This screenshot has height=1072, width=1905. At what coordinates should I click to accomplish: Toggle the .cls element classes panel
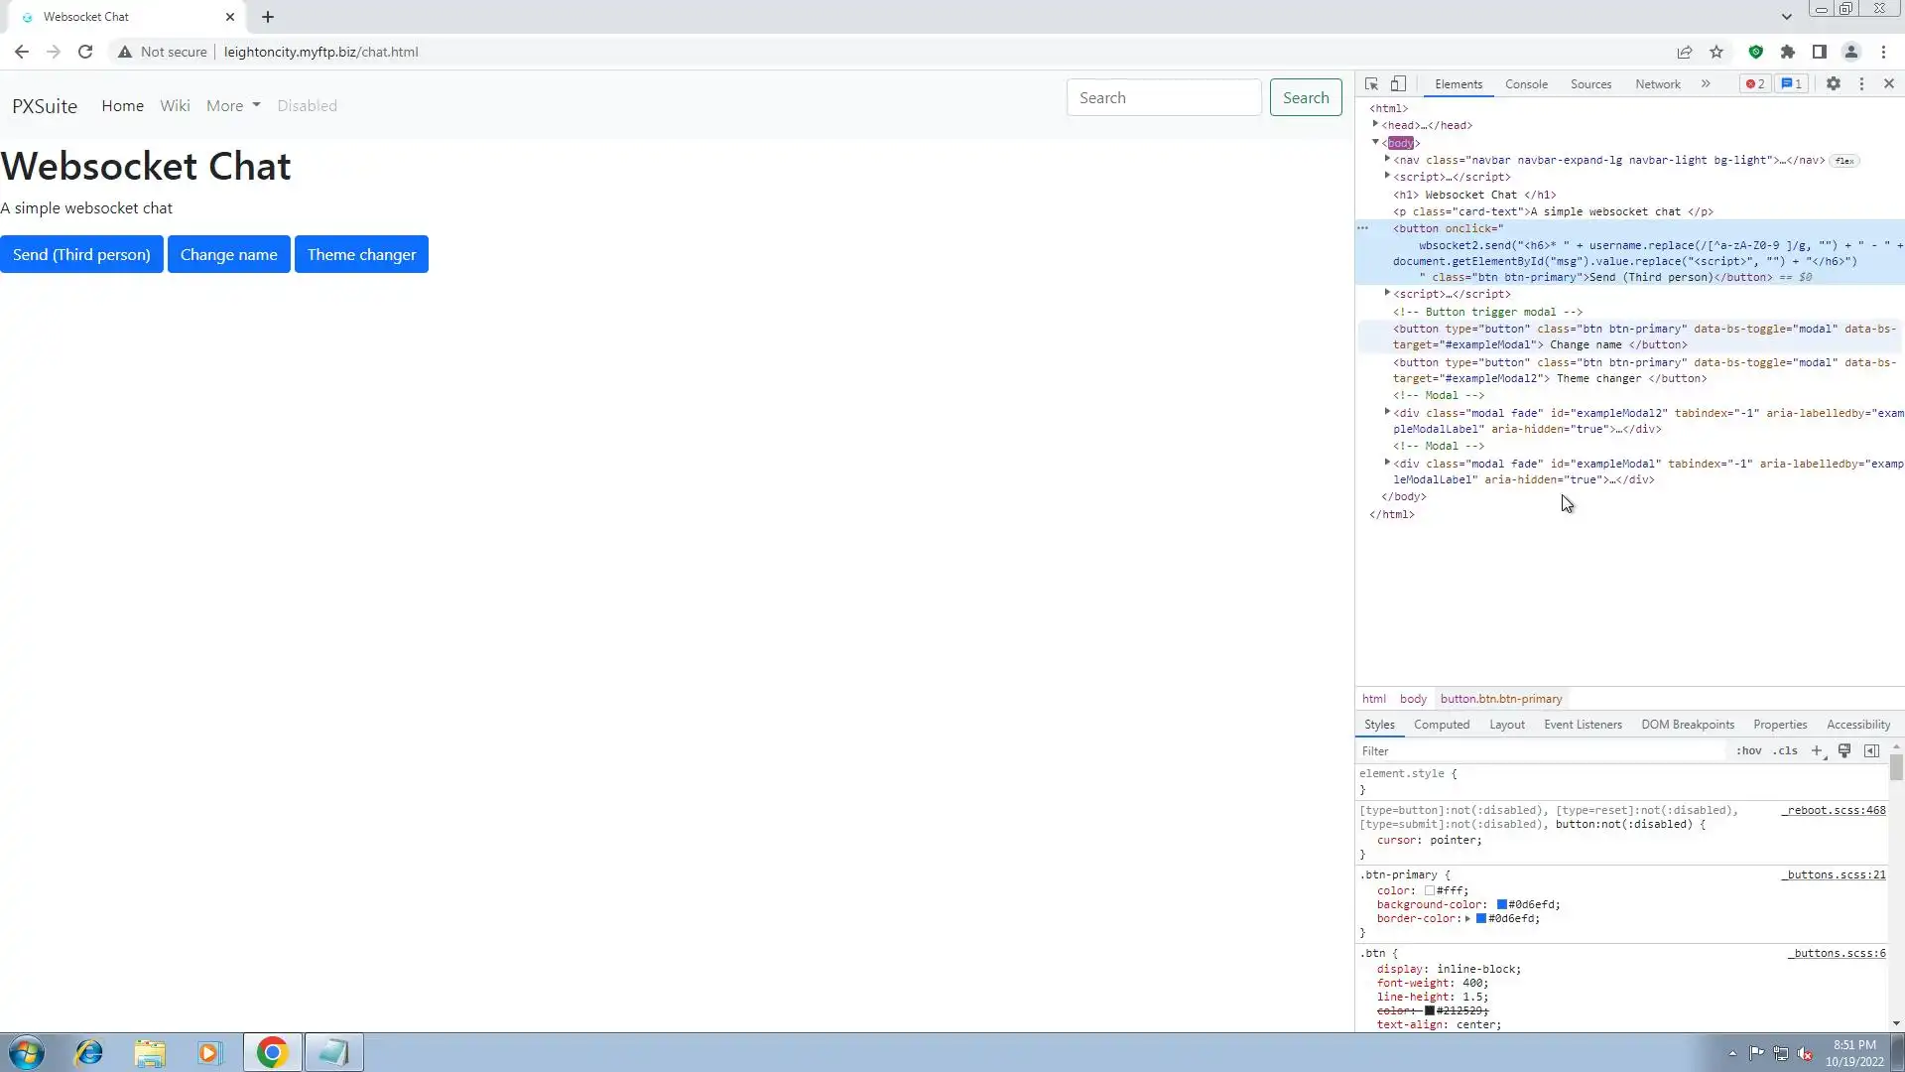coord(1786,751)
